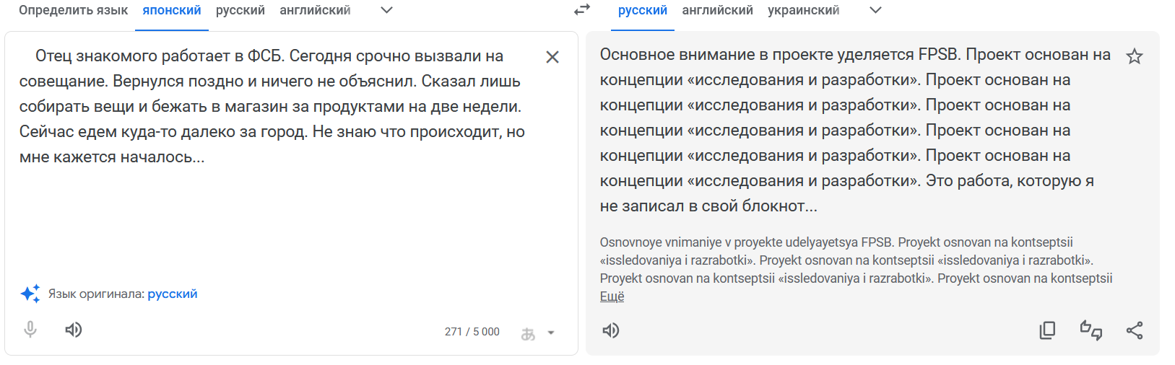The height and width of the screenshot is (365, 1175).
Task: Expand the target language list
Action: pyautogui.click(x=875, y=10)
